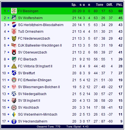Click the Pkt. column header
The image size is (126, 130).
(x=119, y=5)
